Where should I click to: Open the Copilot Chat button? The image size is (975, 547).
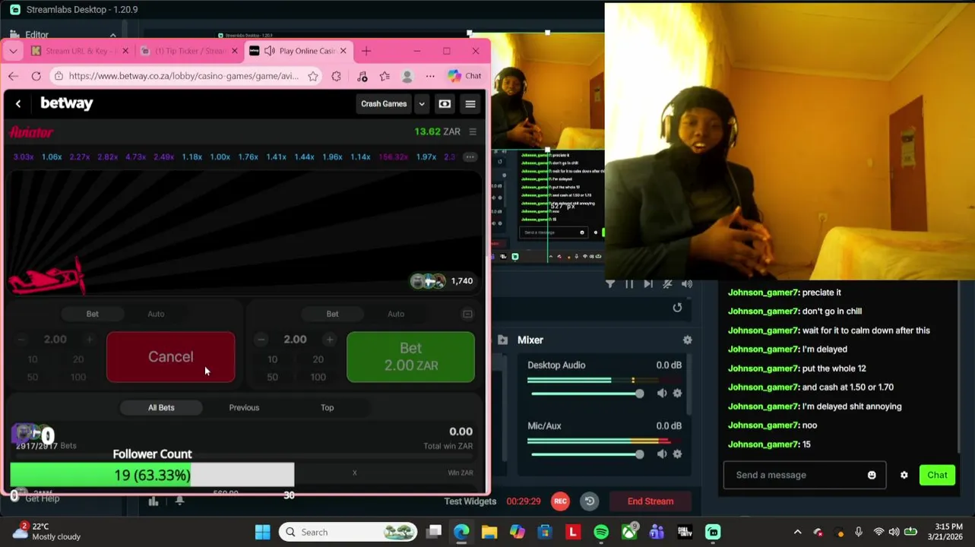pos(464,76)
